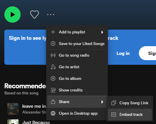Screen dimensions: 156x124
Task: Expand the Share submenu arrow
Action: click(102, 102)
